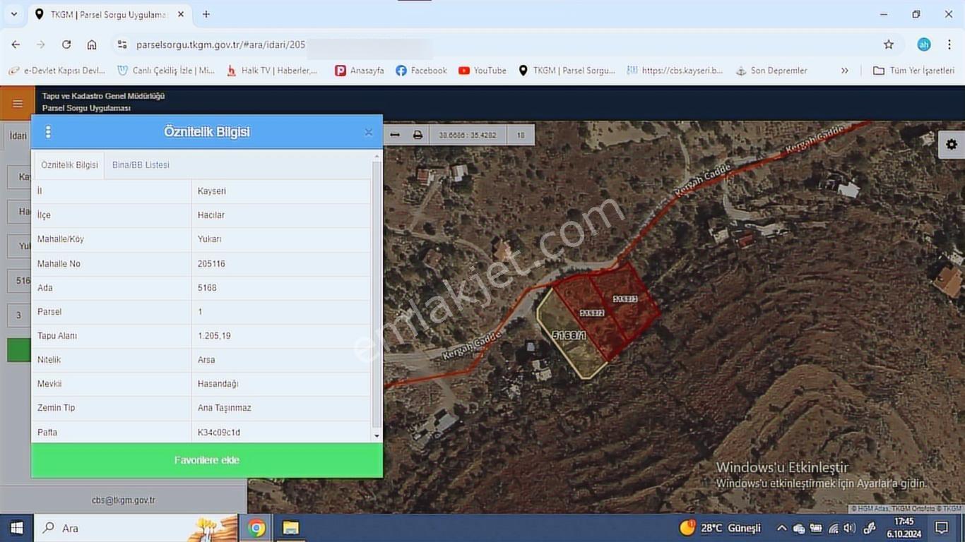Click the Mahalle No value 205116
Viewport: 965px width, 542px height.
(x=211, y=264)
